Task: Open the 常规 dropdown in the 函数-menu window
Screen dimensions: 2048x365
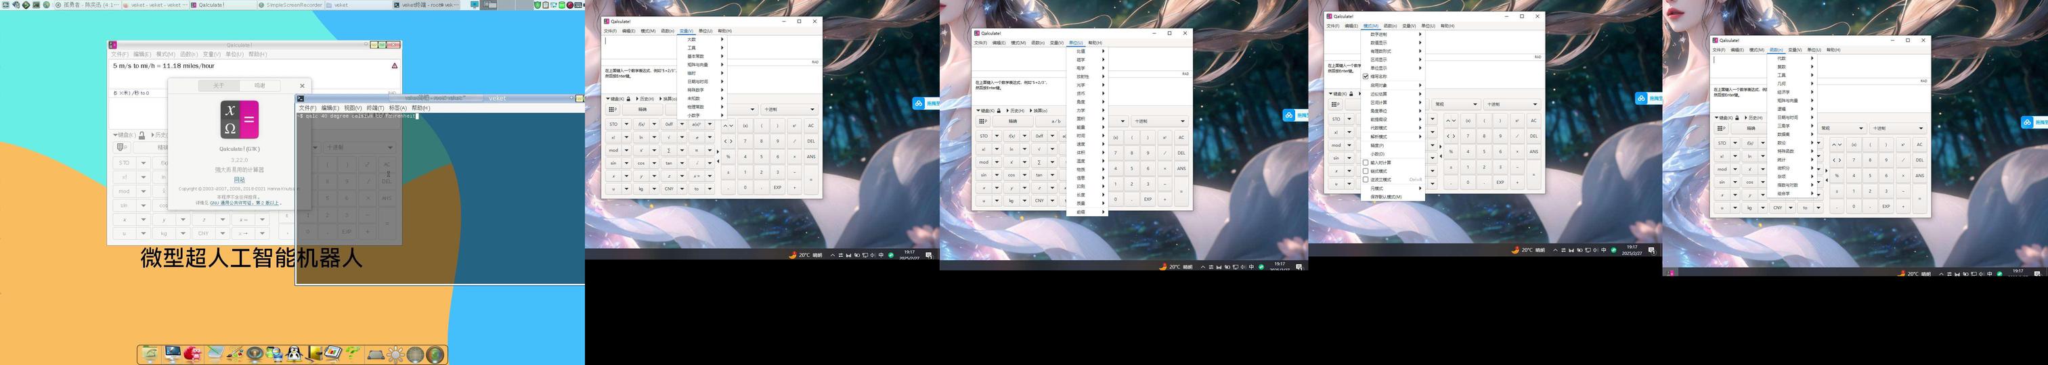Action: [1842, 128]
